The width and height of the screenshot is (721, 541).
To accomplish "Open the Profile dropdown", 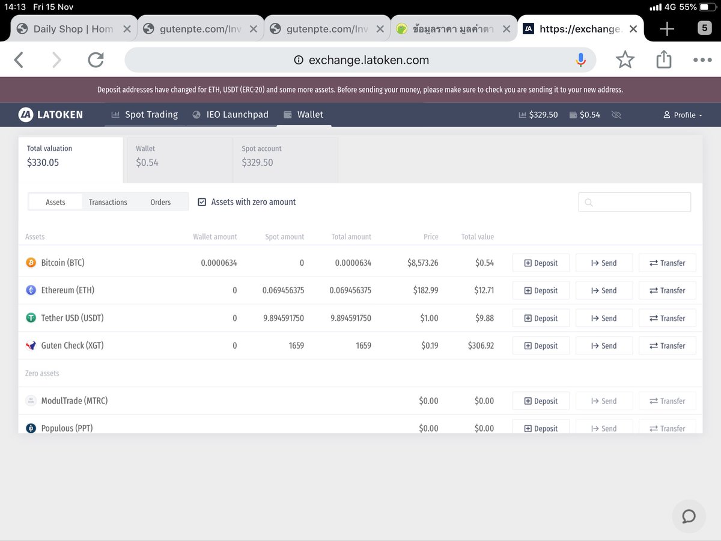I will click(683, 115).
